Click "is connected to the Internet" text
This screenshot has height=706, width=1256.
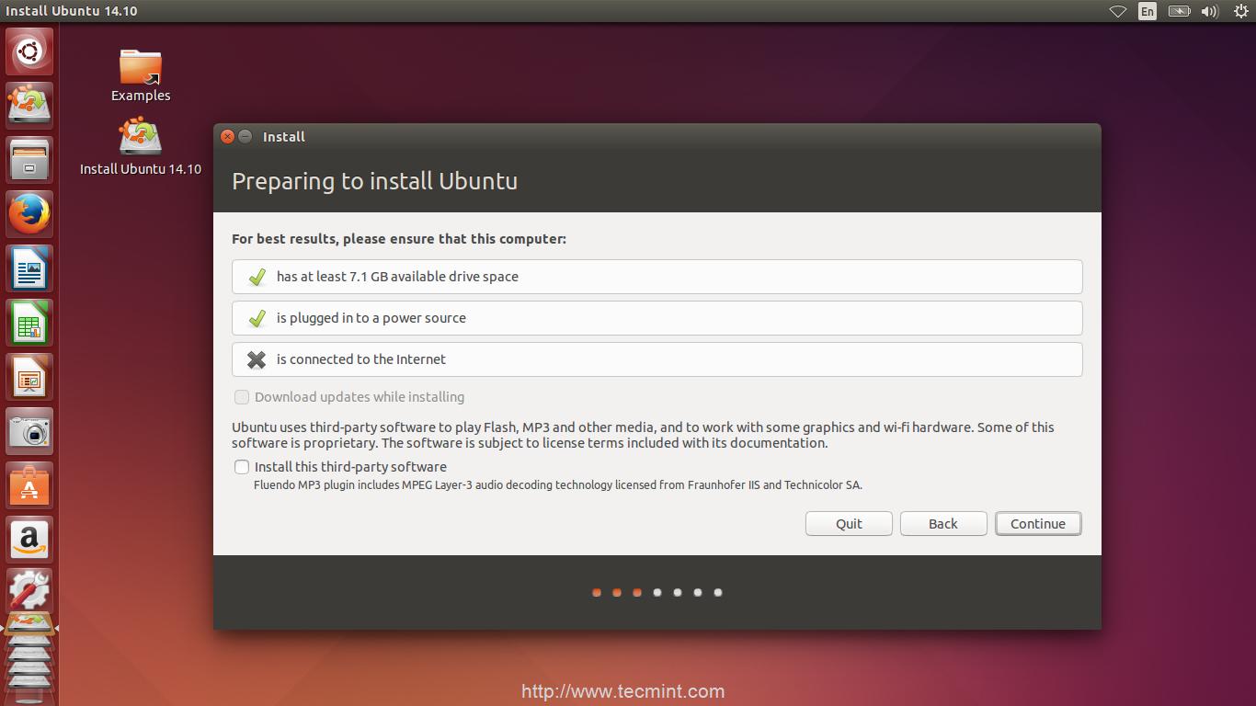[361, 359]
